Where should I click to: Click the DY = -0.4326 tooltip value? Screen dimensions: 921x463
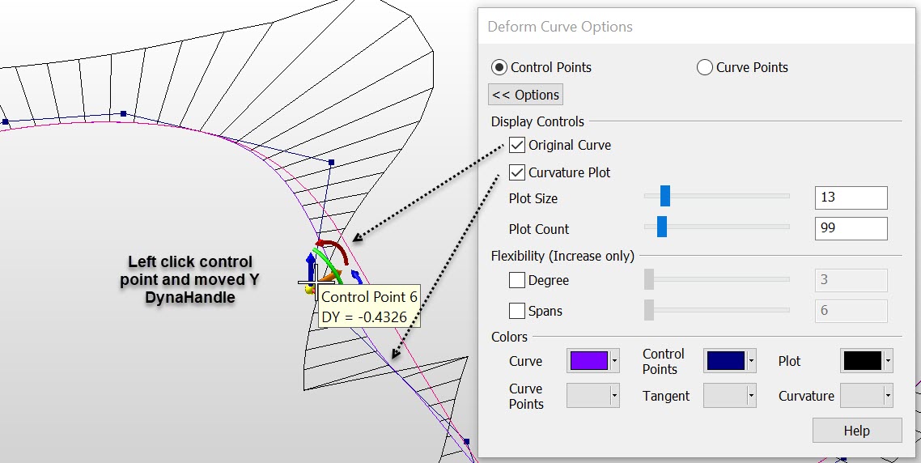[364, 317]
